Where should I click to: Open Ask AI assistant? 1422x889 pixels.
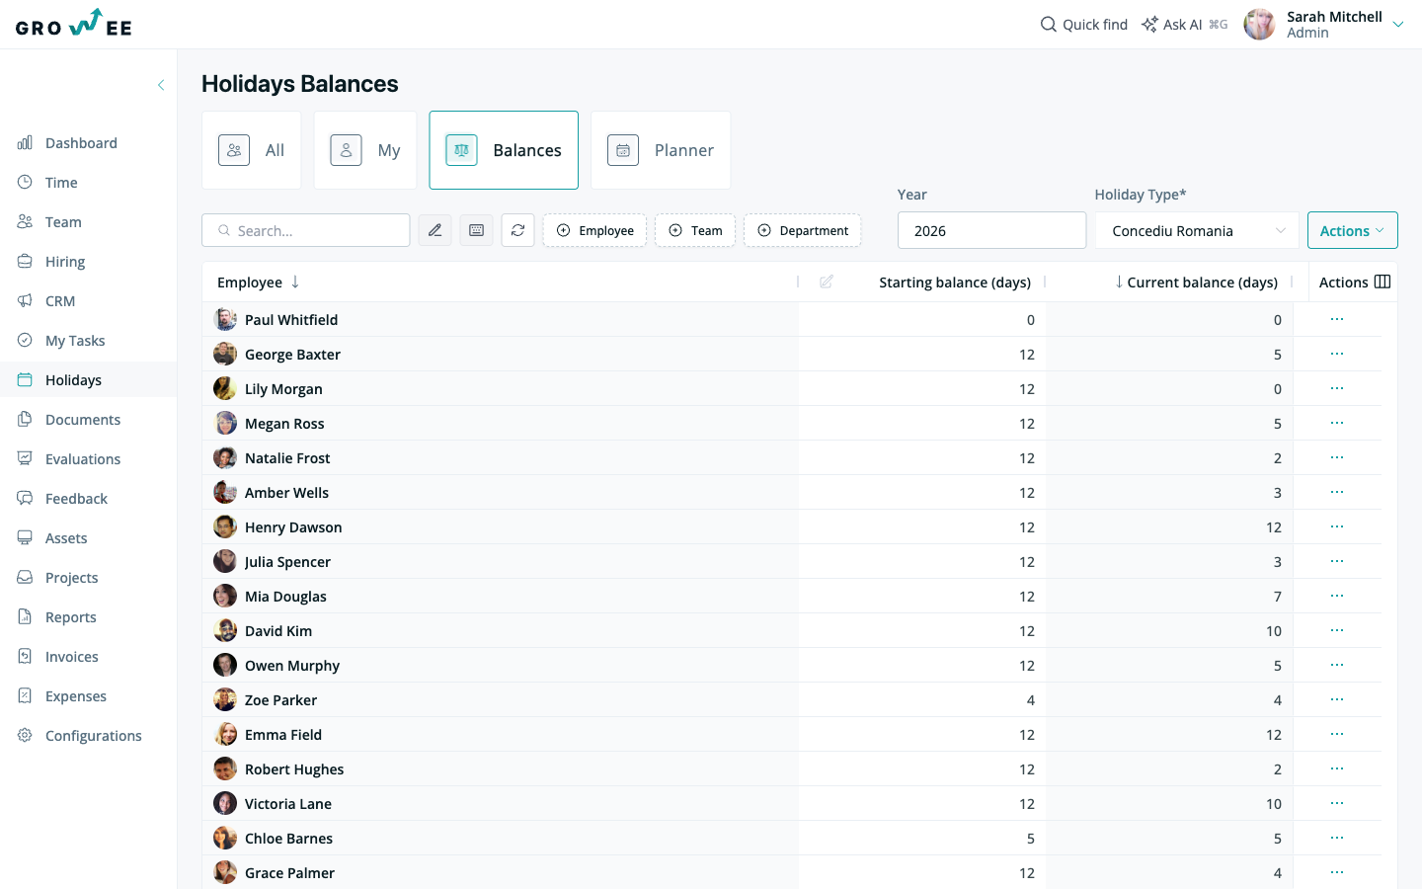point(1184,25)
